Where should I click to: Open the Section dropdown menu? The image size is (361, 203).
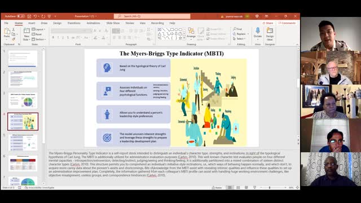(x=39, y=39)
